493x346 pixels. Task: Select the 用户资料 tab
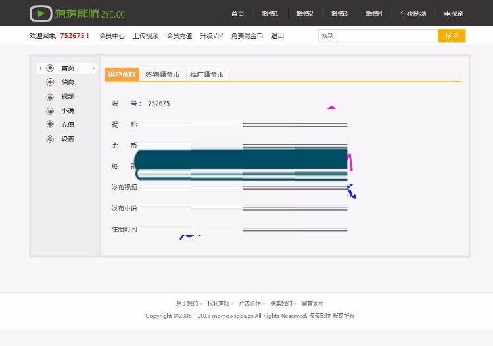[122, 75]
